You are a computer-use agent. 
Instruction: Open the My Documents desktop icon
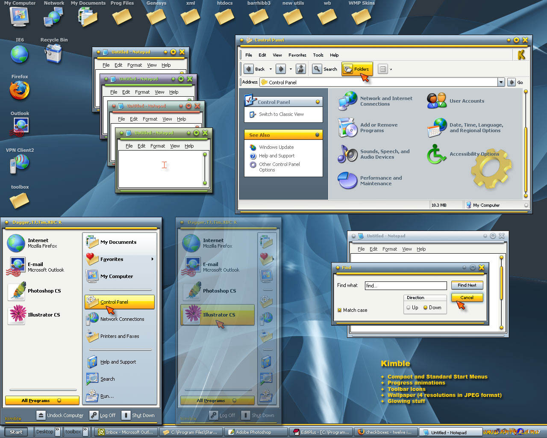tap(88, 17)
